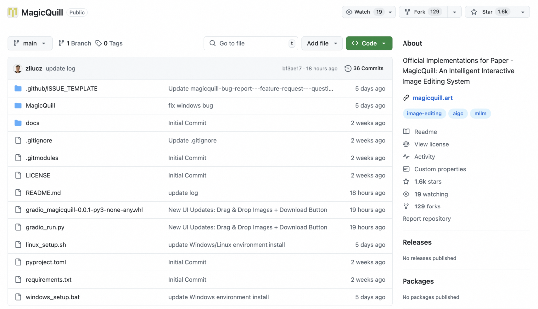Open the Star lists dropdown arrow
The width and height of the screenshot is (538, 309).
(522, 12)
